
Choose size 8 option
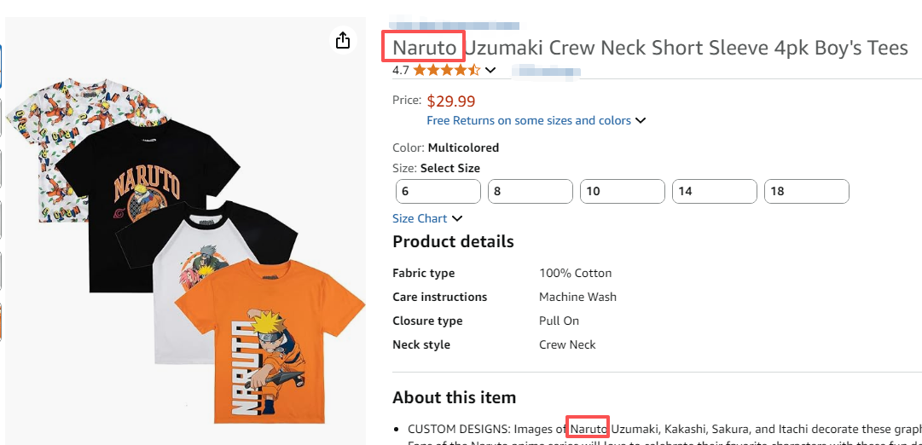coord(531,192)
